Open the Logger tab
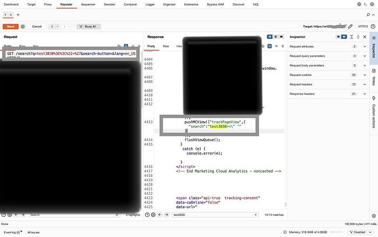 (150, 4)
